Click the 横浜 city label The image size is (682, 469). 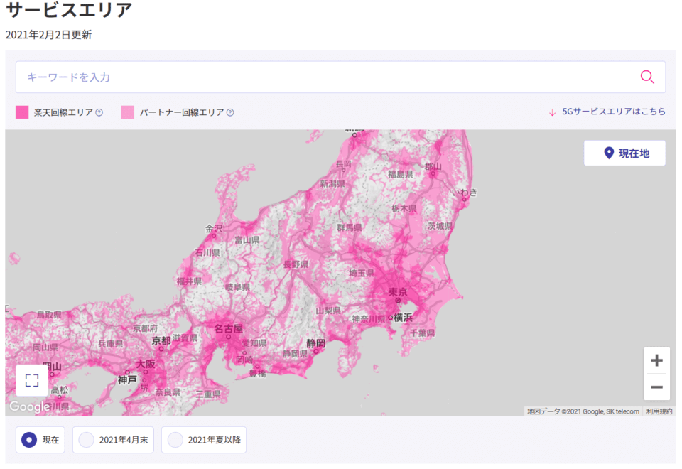[404, 318]
